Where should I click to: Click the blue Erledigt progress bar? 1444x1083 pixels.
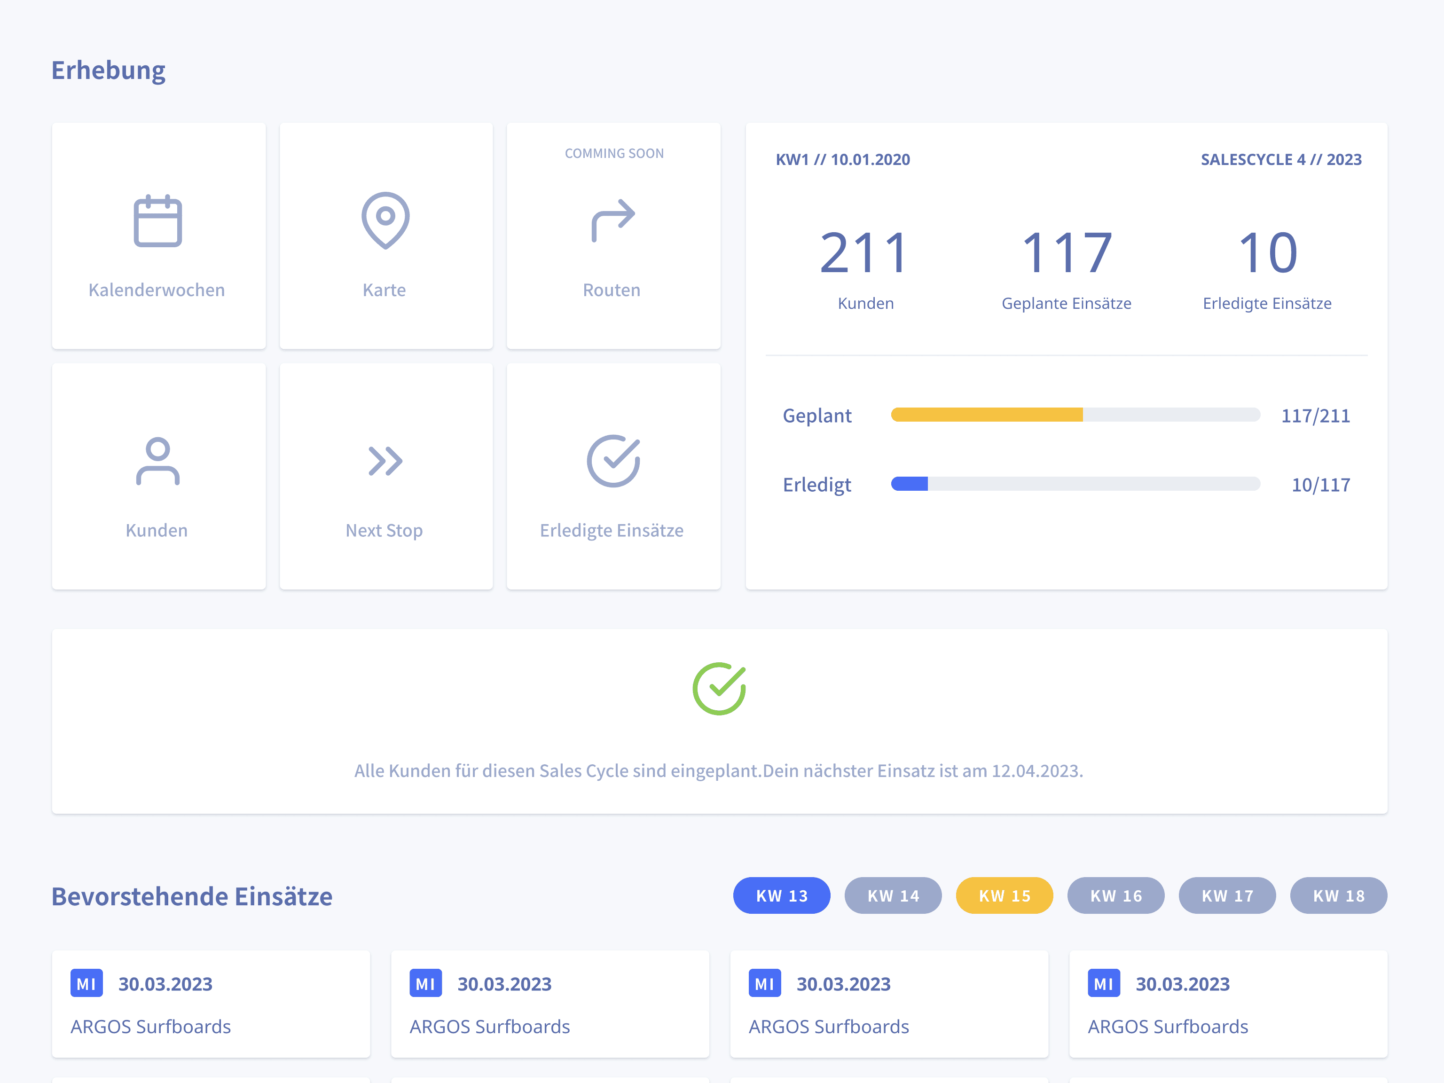click(910, 484)
